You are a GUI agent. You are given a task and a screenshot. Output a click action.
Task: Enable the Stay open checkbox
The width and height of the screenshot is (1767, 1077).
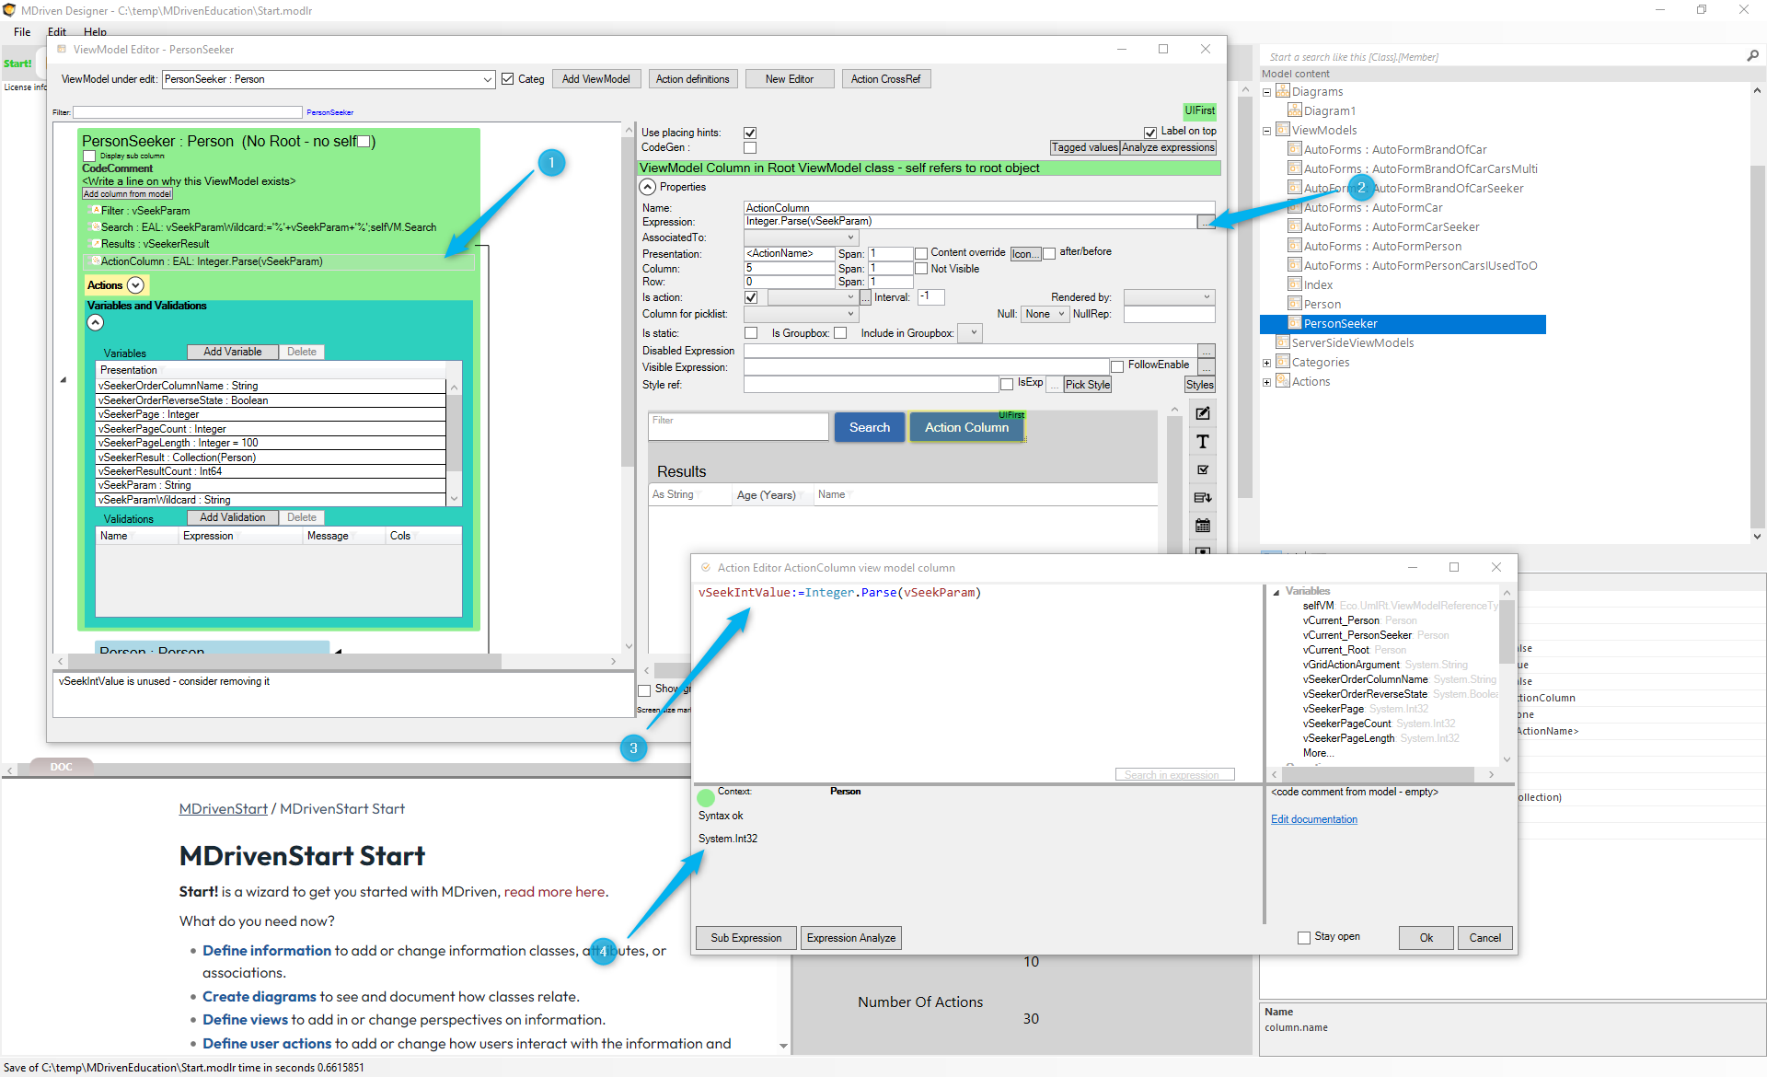1303,937
